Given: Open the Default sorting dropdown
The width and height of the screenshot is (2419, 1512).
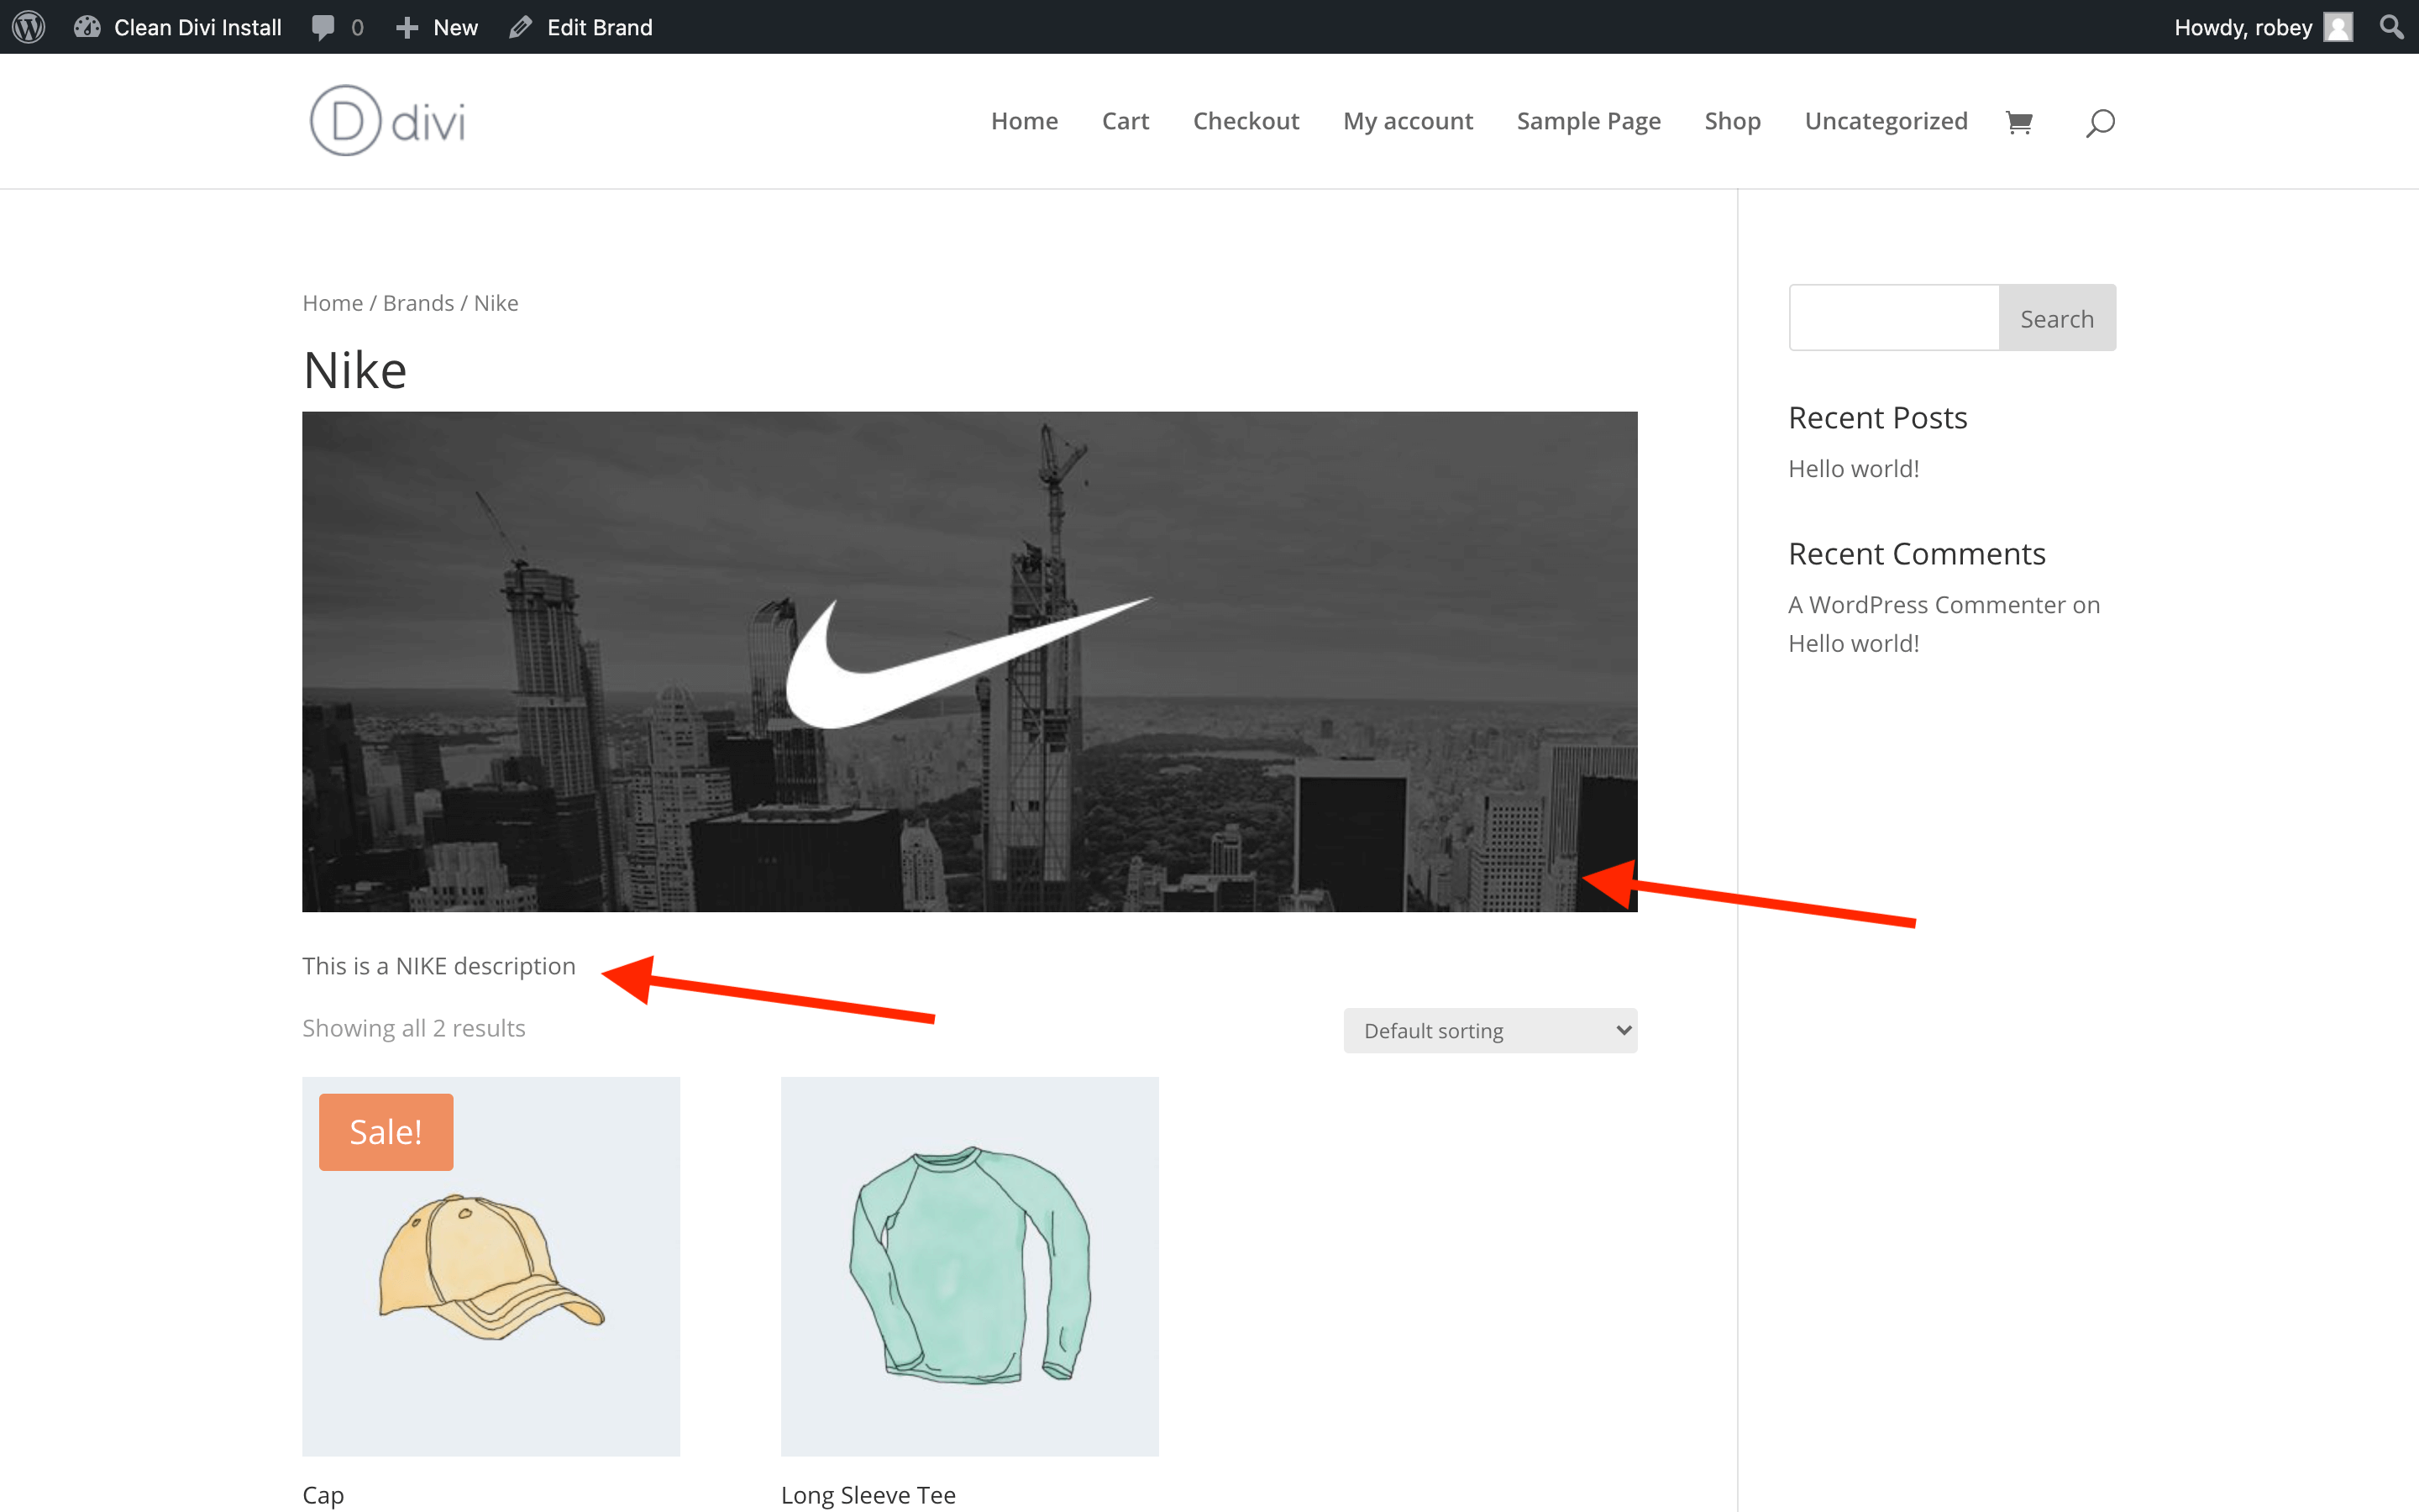Looking at the screenshot, I should [1489, 1030].
